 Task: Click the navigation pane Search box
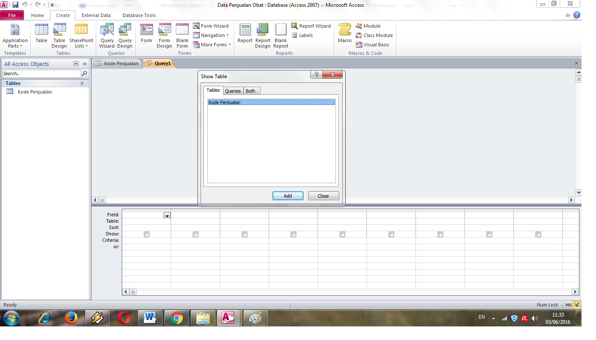[41, 74]
